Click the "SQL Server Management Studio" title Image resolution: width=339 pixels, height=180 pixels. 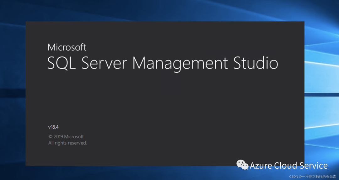point(163,64)
